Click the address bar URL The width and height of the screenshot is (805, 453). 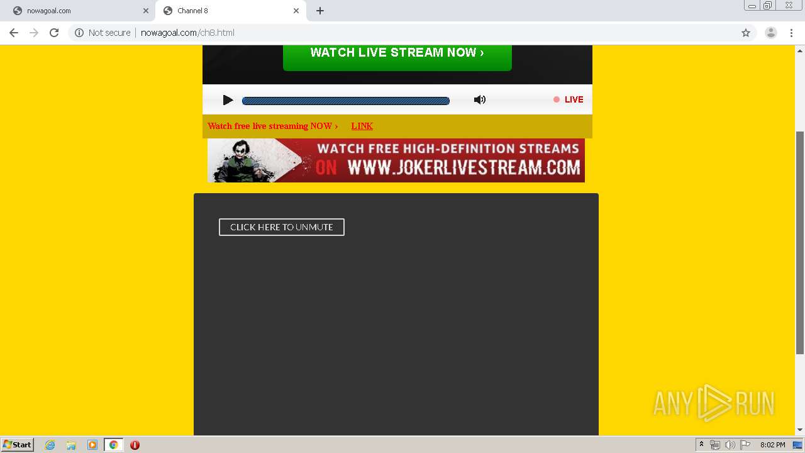(x=187, y=33)
